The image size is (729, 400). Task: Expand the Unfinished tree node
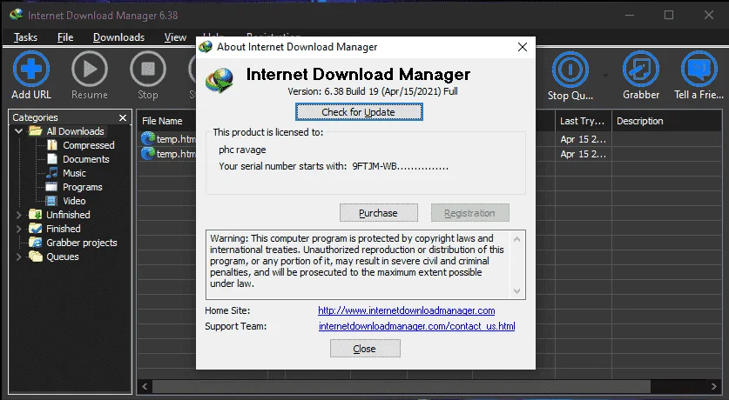click(x=19, y=215)
